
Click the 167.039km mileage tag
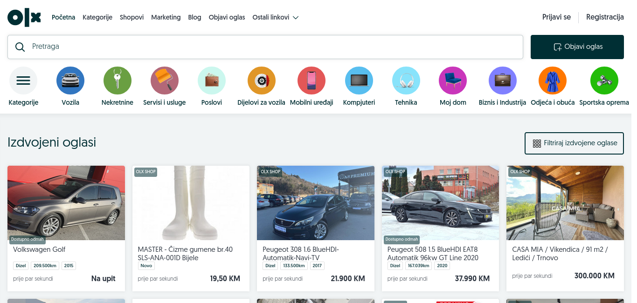(418, 266)
